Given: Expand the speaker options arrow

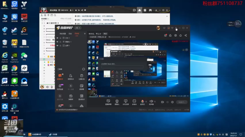Looking at the screenshot, I should pyautogui.click(x=155, y=102).
